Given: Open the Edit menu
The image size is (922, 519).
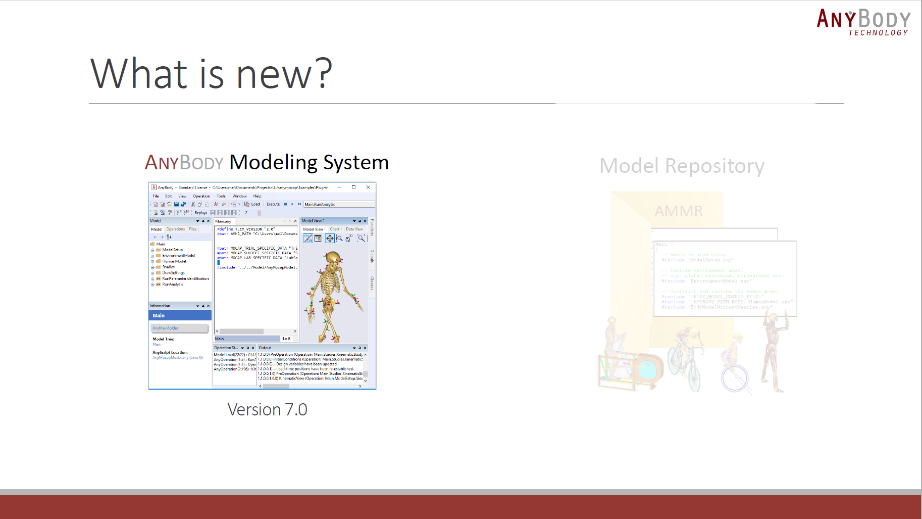Looking at the screenshot, I should [x=168, y=196].
